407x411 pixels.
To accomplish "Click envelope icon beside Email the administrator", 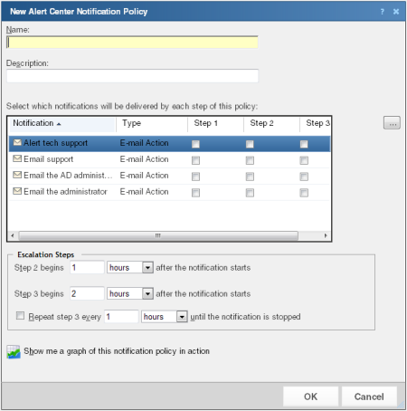I will (17, 191).
